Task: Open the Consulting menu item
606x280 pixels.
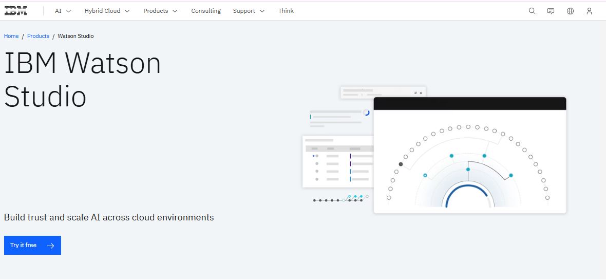Action: tap(206, 11)
